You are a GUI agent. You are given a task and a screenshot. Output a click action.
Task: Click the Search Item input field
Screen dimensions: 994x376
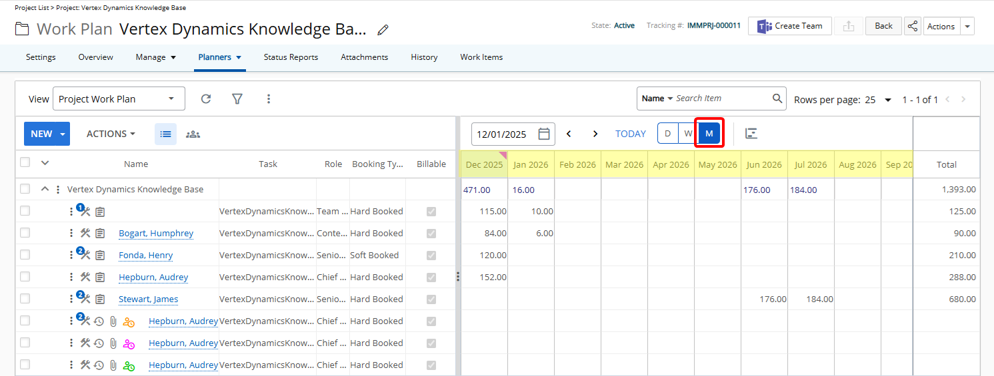pos(721,98)
